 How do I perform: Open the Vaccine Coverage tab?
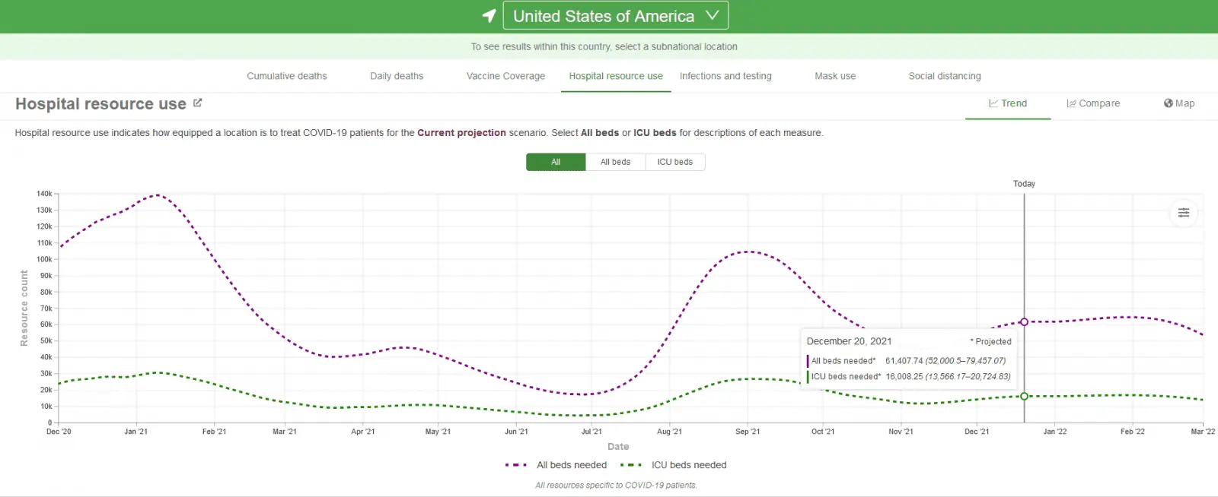(505, 76)
